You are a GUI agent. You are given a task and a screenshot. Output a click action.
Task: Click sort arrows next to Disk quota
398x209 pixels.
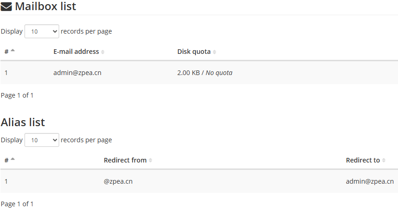pyautogui.click(x=214, y=52)
